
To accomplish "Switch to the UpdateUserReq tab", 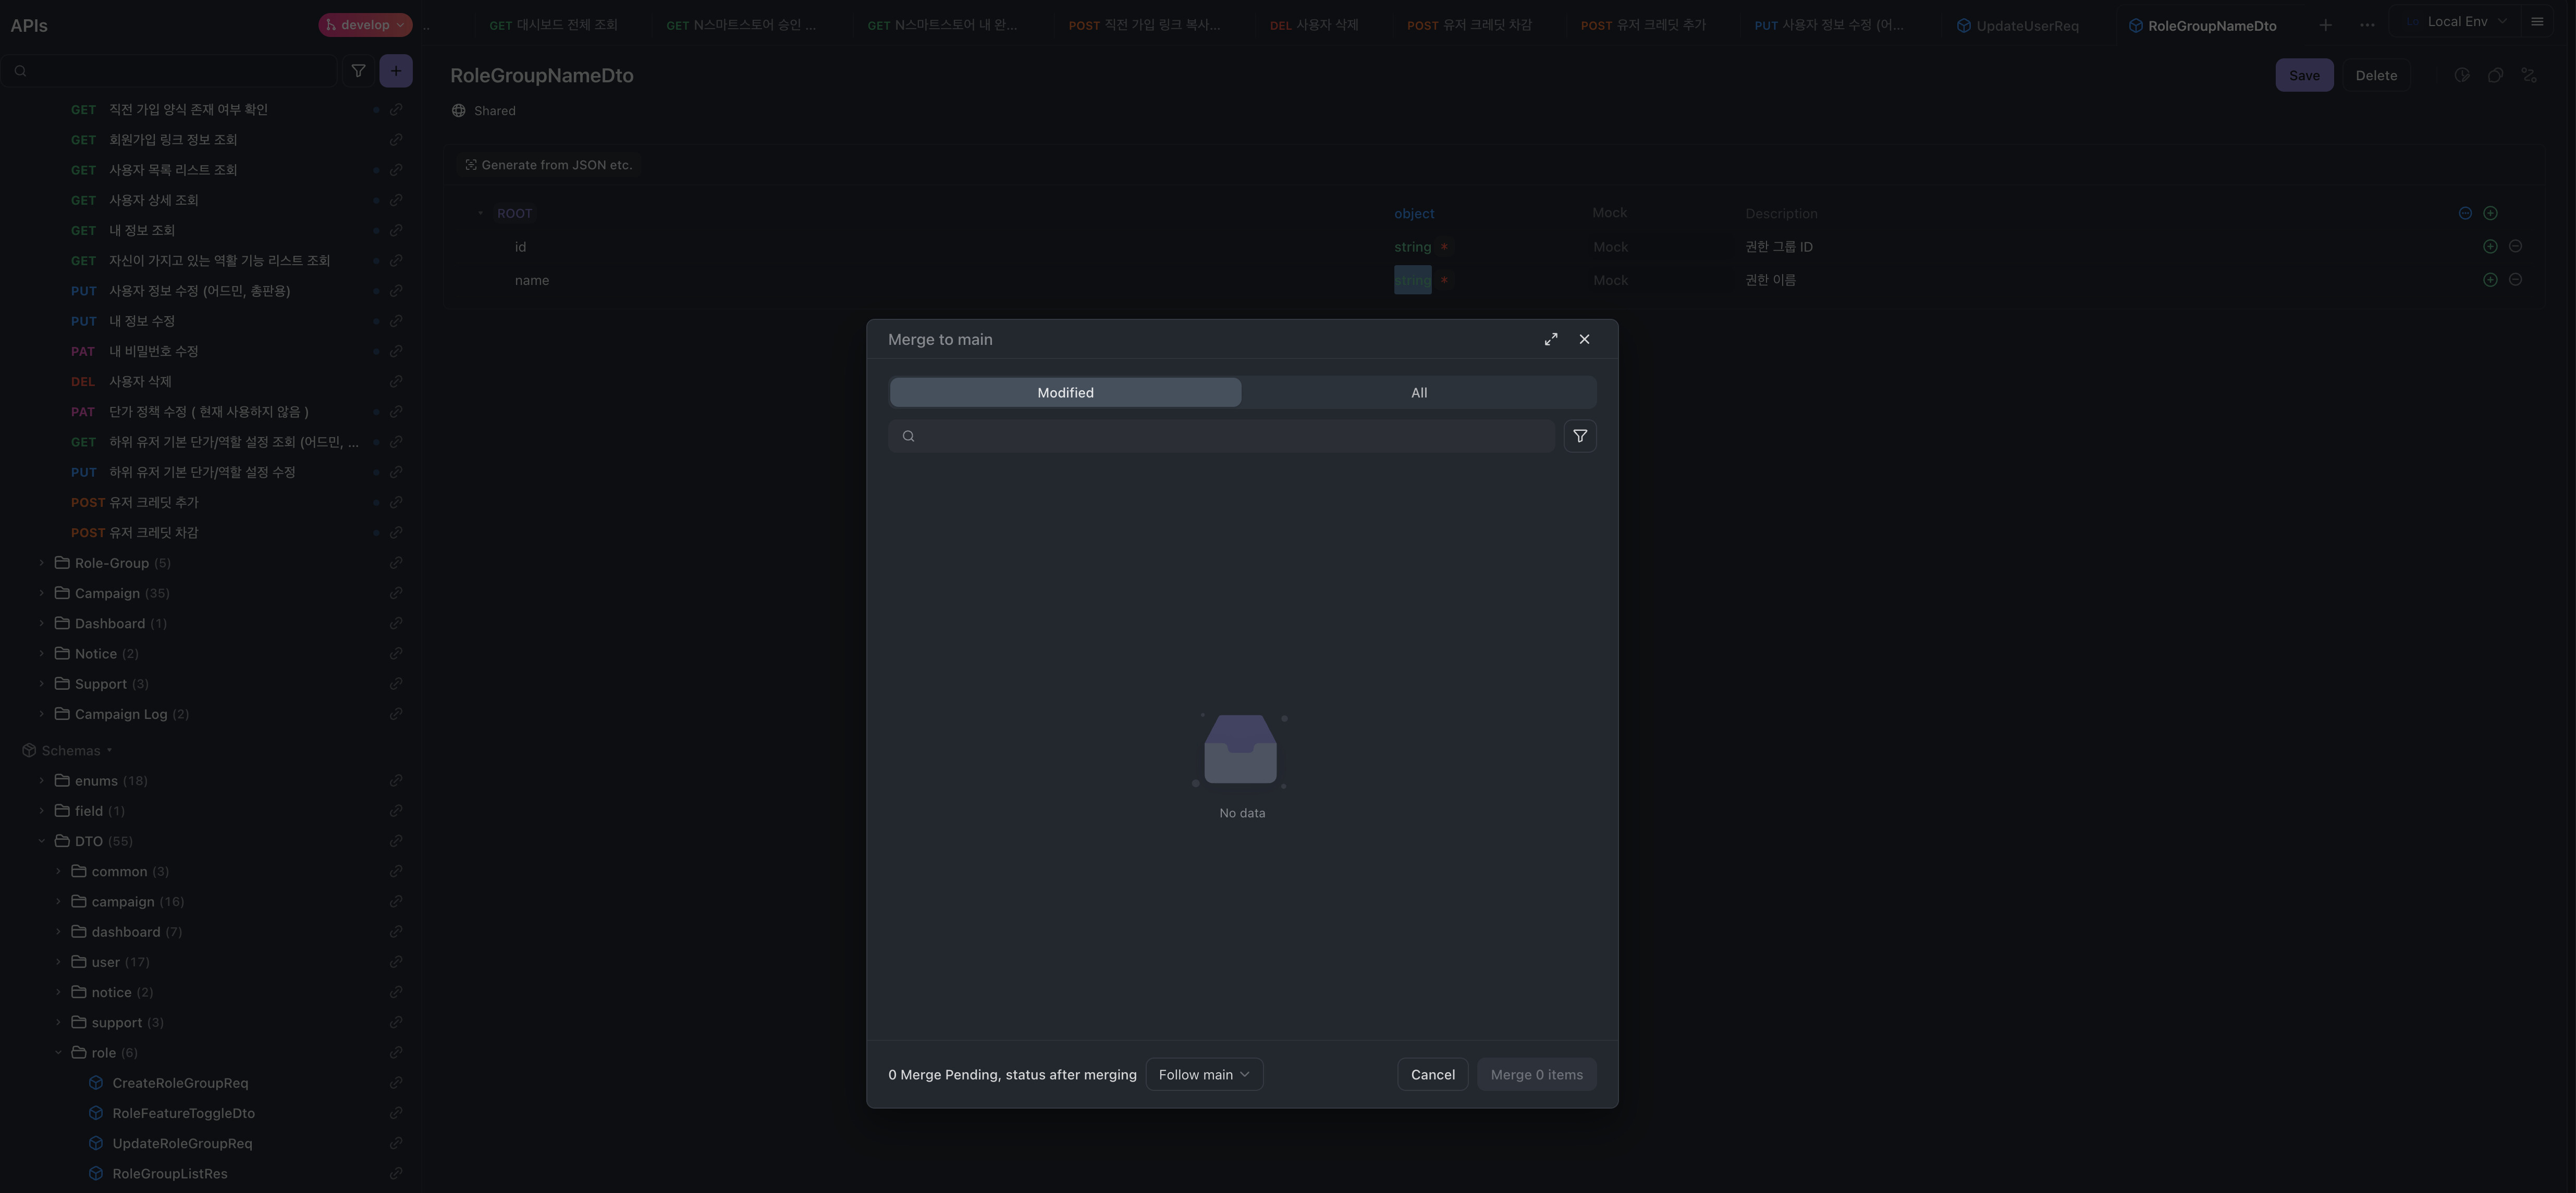I will (x=2018, y=26).
